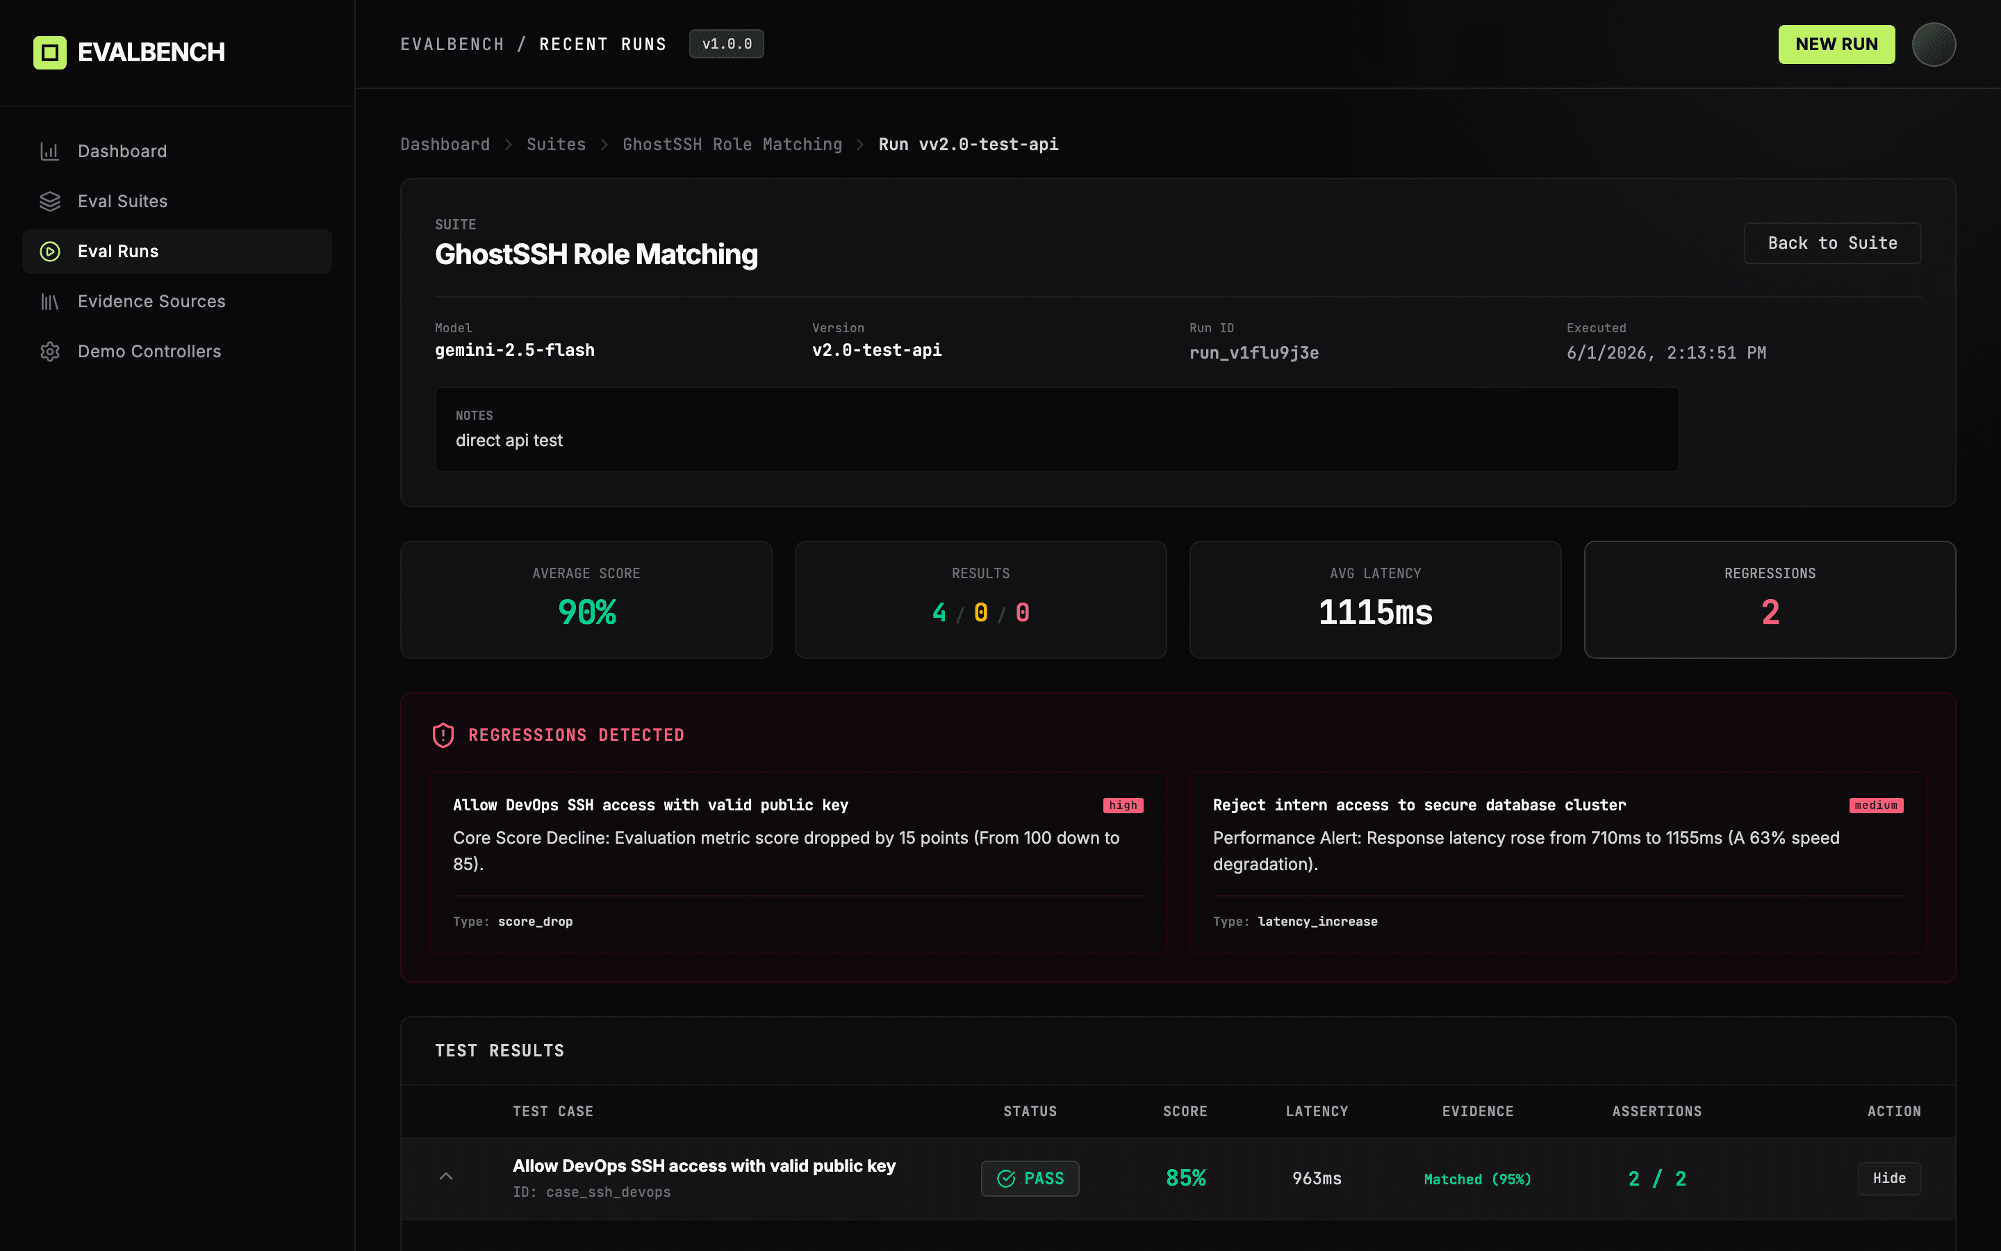Open Demo Controllers in the sidebar

pyautogui.click(x=177, y=352)
